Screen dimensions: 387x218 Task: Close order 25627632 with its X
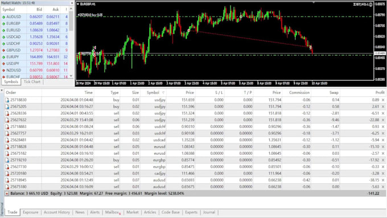click(383, 120)
